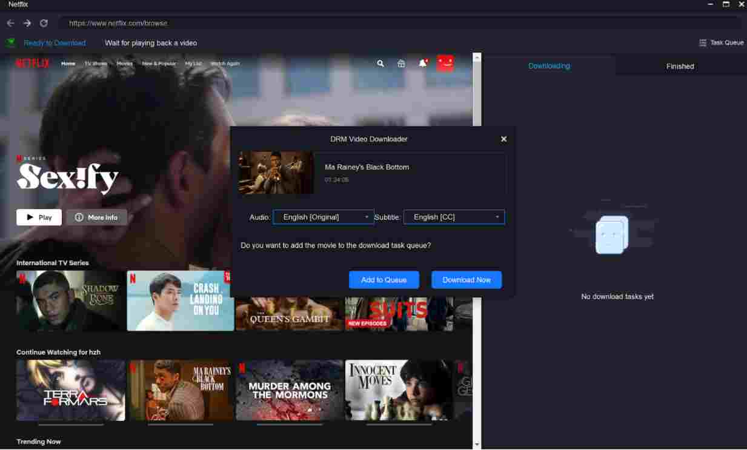Image resolution: width=747 pixels, height=450 pixels.
Task: Minimize the Netflix downloader window
Action: [710, 4]
